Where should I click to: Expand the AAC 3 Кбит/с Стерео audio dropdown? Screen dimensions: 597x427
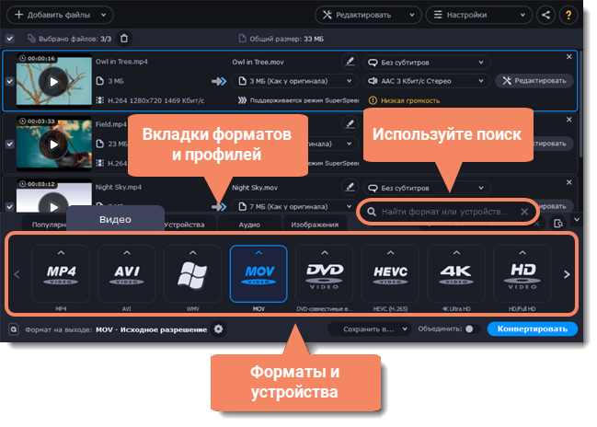[426, 81]
